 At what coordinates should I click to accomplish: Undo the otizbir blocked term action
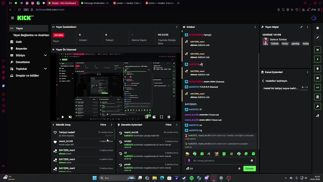coord(121,142)
